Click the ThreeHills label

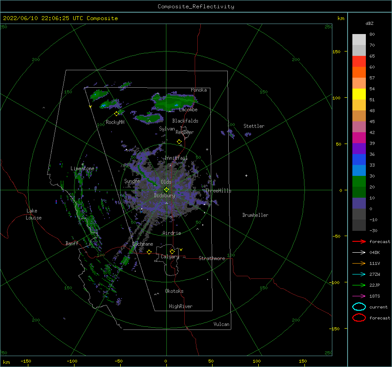click(x=218, y=191)
